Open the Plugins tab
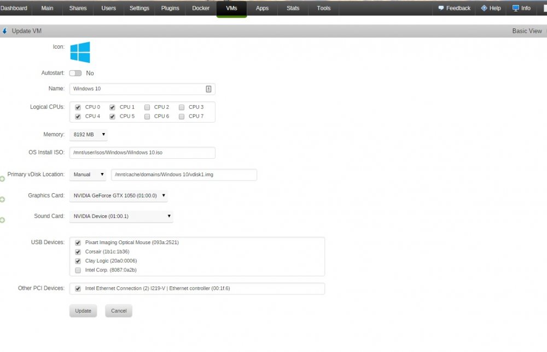Screen dimensions: 547x352 tap(170, 8)
